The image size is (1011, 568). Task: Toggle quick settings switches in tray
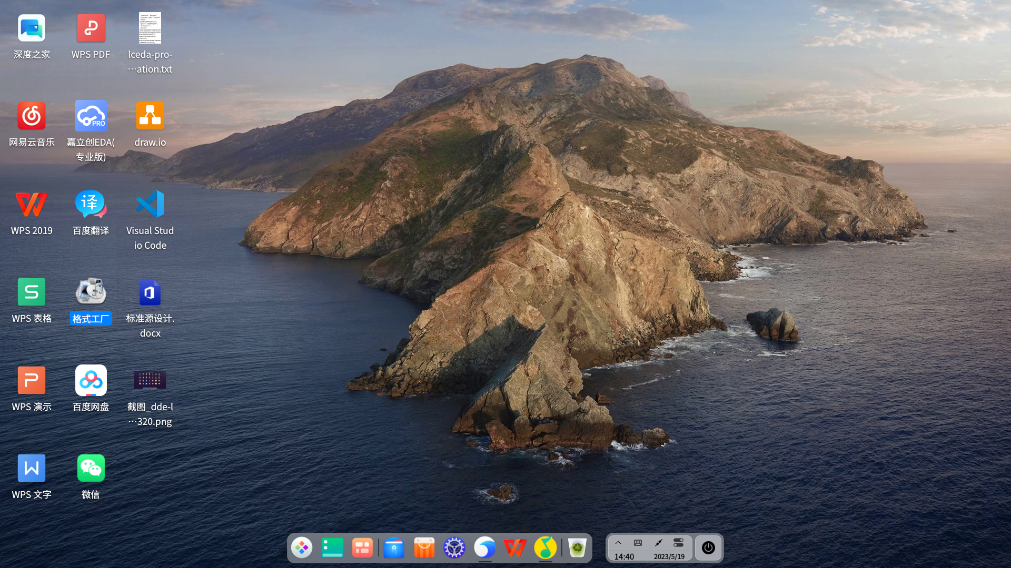(x=678, y=543)
